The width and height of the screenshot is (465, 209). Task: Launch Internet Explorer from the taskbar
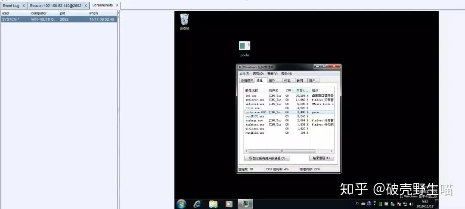click(x=197, y=204)
